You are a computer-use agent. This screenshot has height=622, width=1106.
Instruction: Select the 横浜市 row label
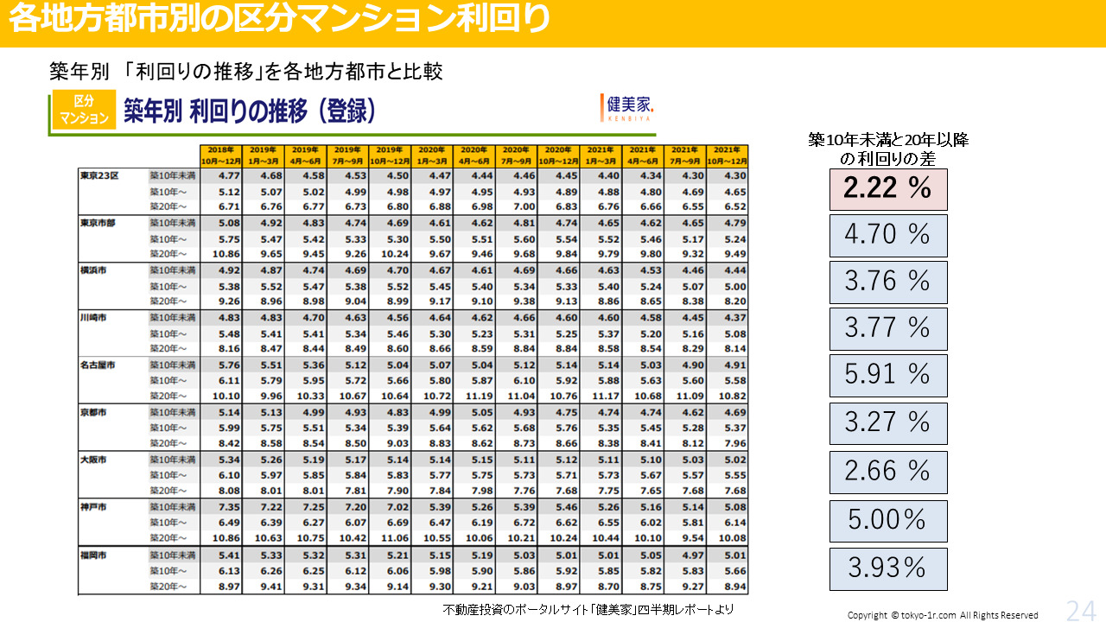click(x=92, y=270)
